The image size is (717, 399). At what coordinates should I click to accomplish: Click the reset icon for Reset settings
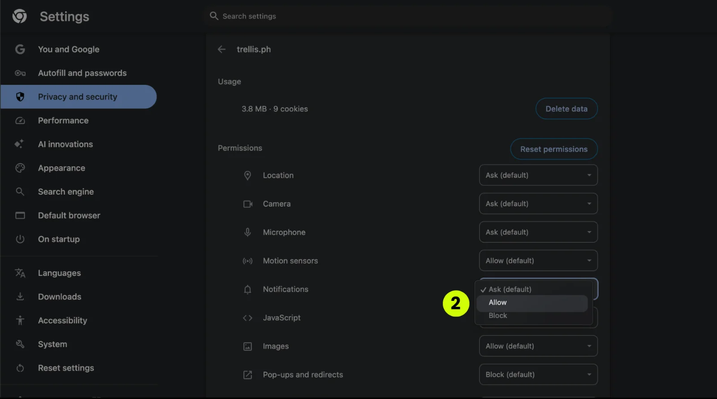20,368
